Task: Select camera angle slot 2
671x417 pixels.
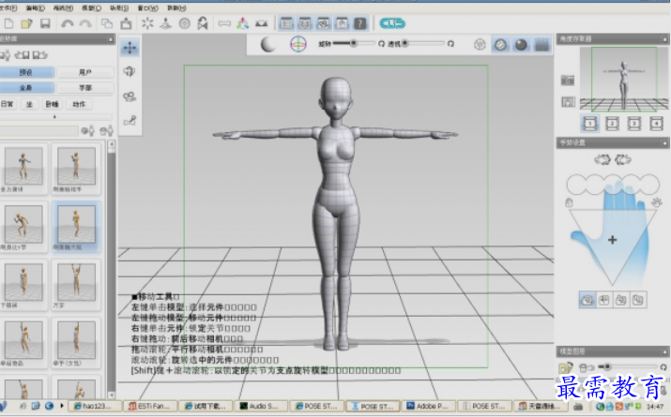Action: pyautogui.click(x=612, y=124)
